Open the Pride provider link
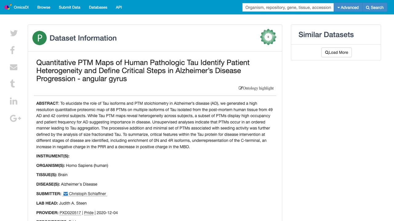The height and width of the screenshot is (221, 394). click(x=89, y=213)
